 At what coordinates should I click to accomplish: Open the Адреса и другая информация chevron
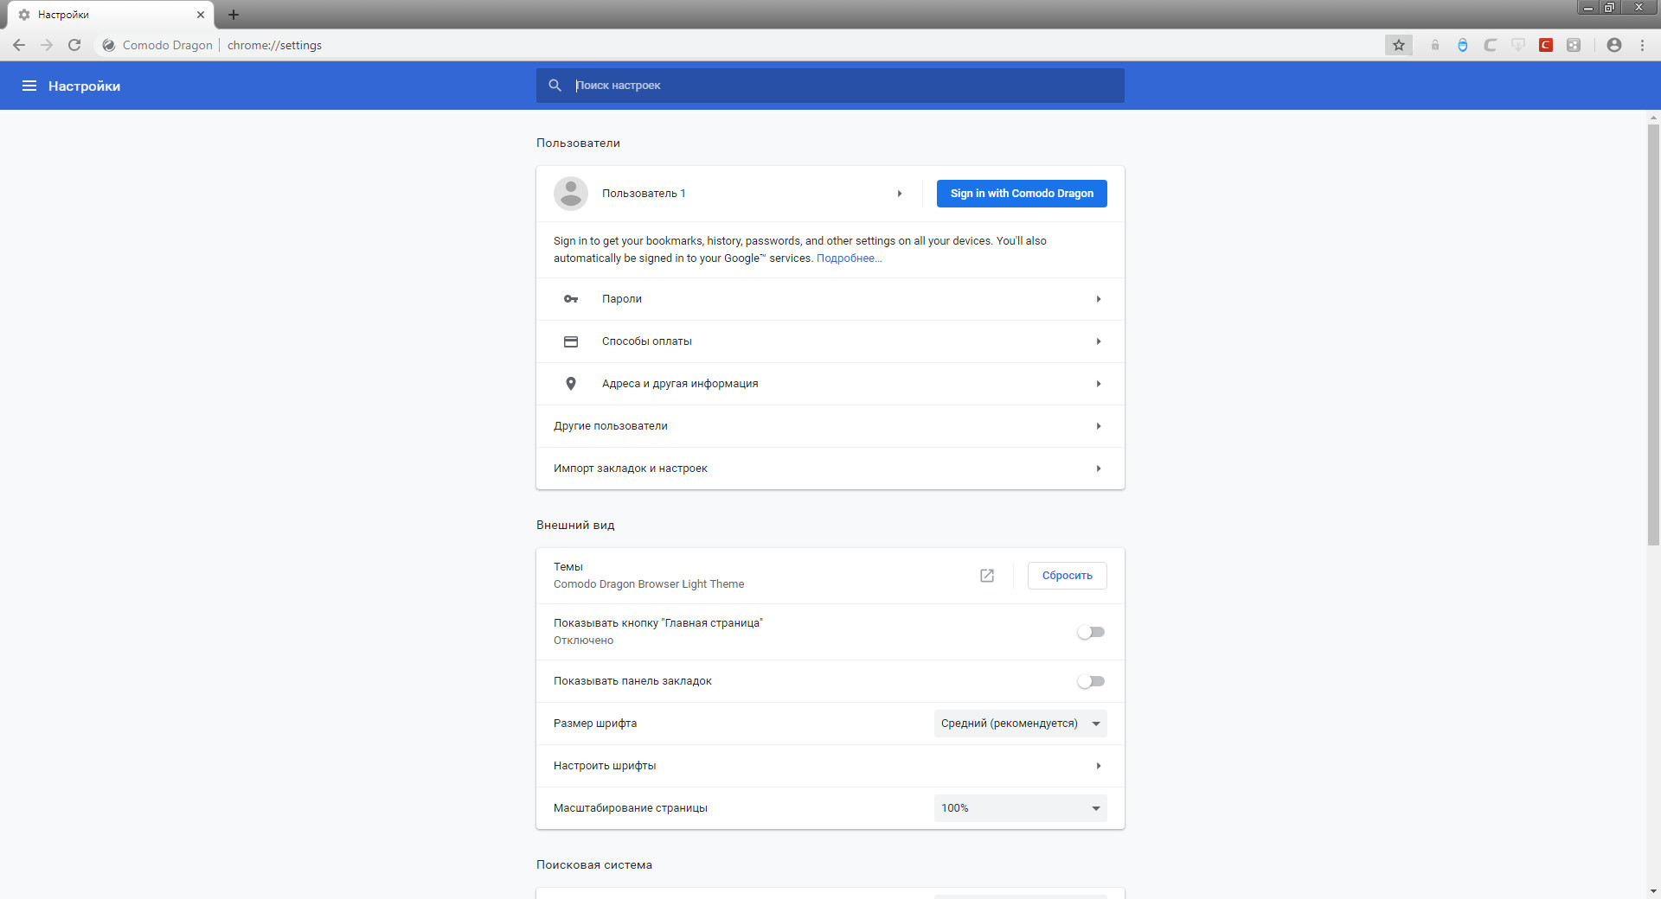1099,384
